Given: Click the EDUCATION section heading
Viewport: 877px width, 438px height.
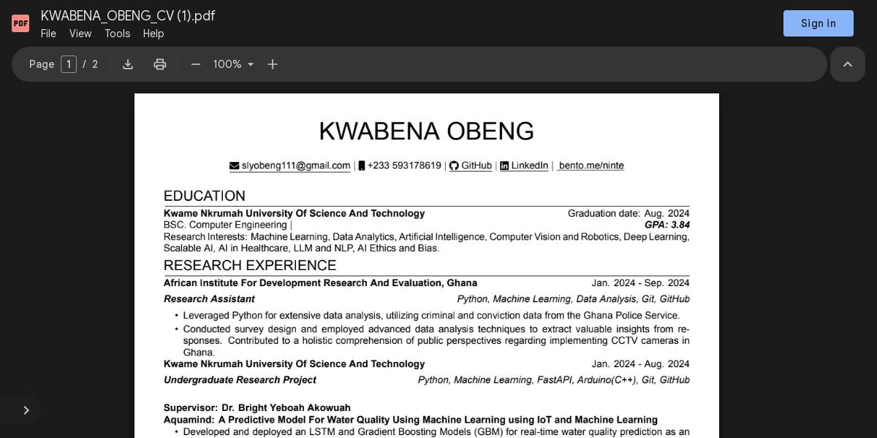Looking at the screenshot, I should click(x=205, y=196).
